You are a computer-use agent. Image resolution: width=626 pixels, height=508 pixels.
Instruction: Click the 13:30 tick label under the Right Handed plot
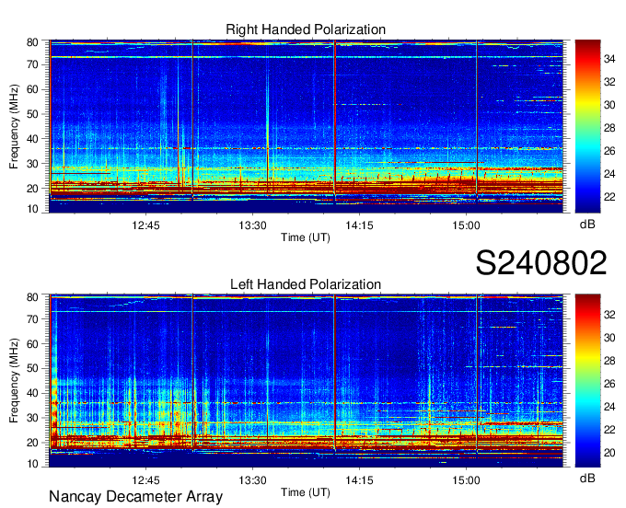253,225
